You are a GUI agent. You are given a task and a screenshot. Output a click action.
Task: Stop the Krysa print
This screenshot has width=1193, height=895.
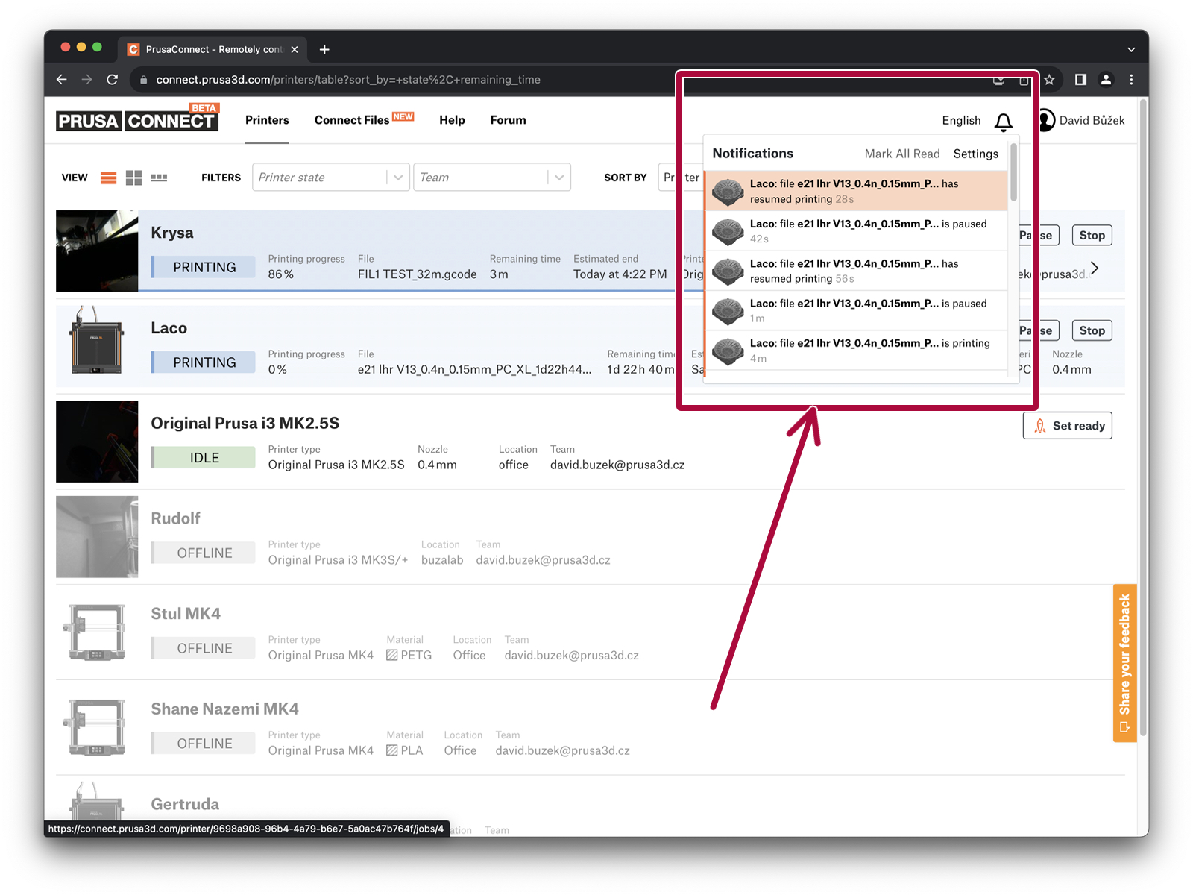1092,236
